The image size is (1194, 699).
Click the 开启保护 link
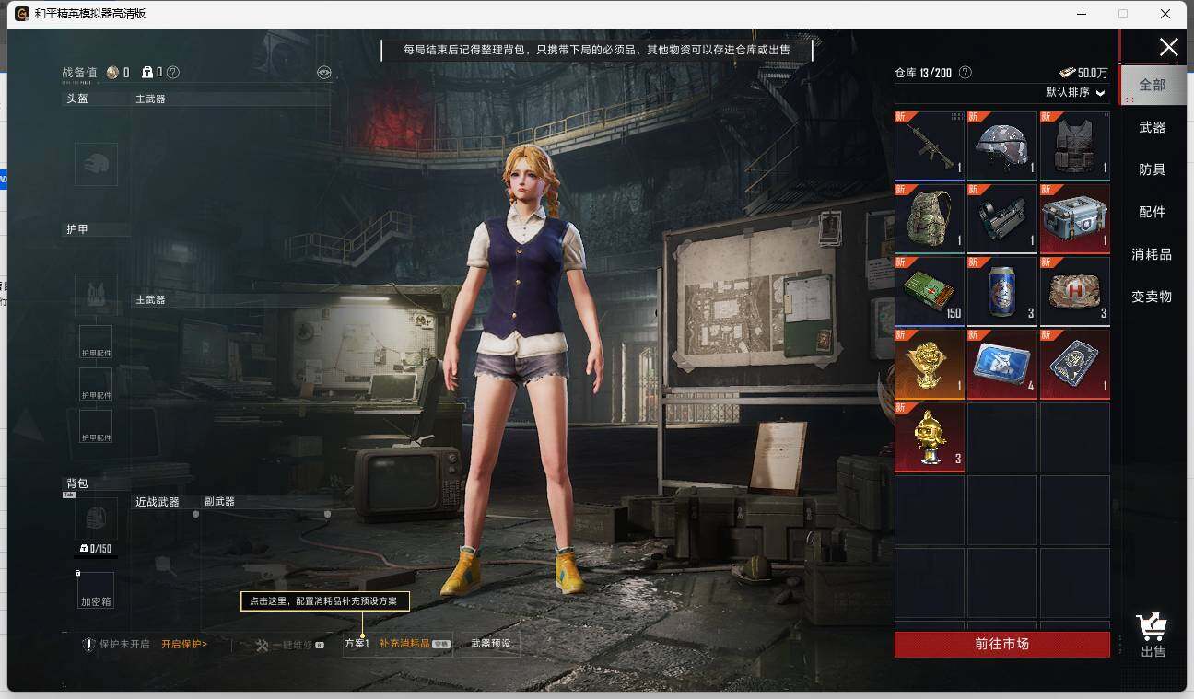[x=184, y=645]
